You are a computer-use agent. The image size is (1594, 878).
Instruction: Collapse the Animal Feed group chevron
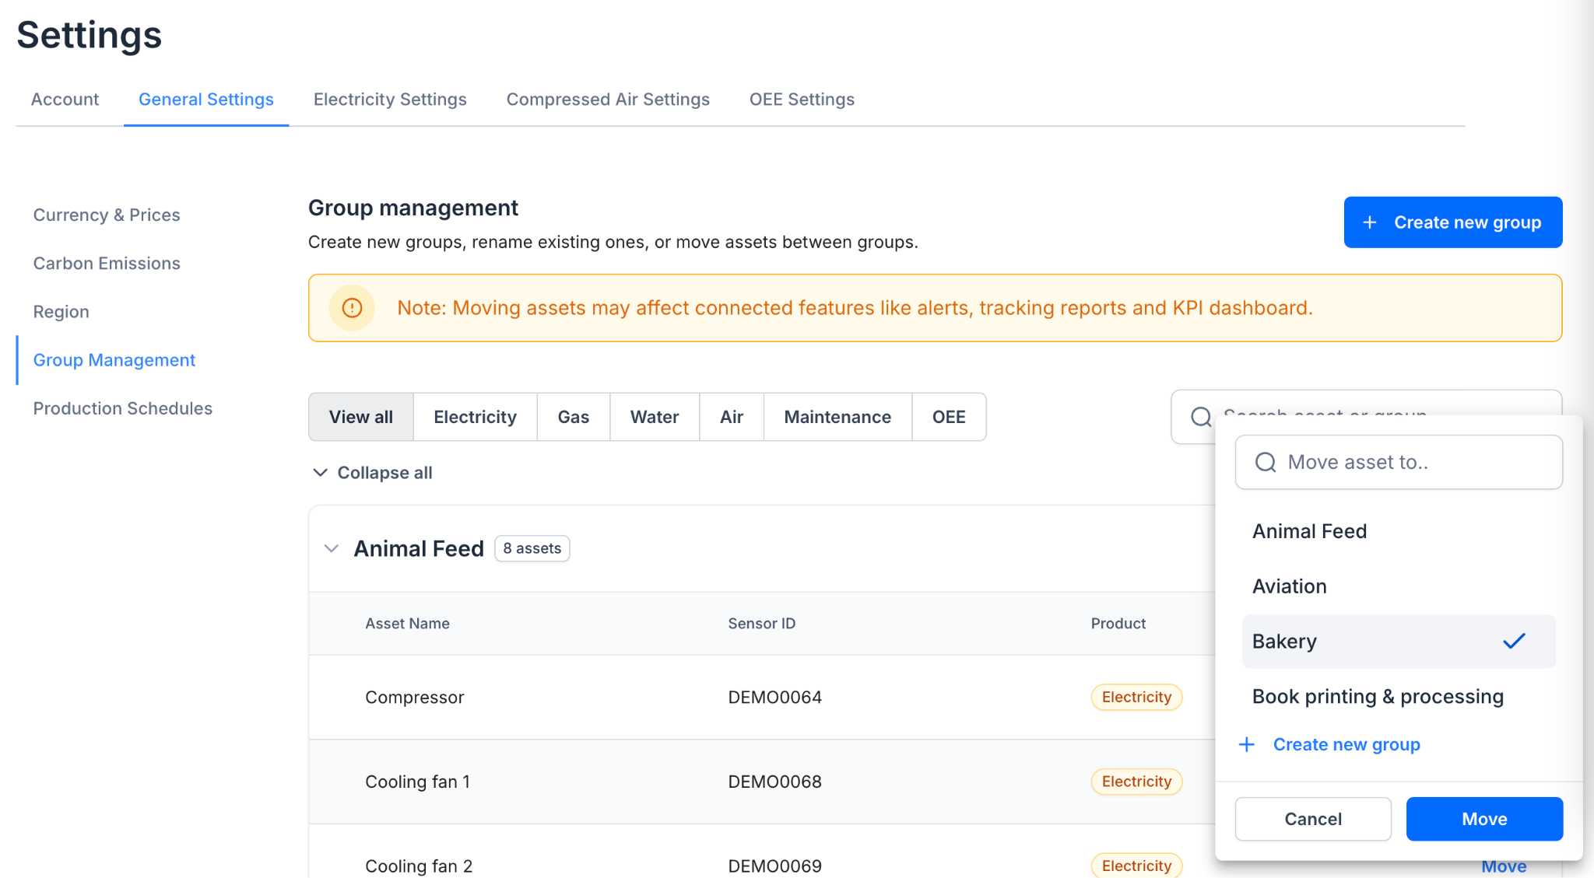point(332,548)
